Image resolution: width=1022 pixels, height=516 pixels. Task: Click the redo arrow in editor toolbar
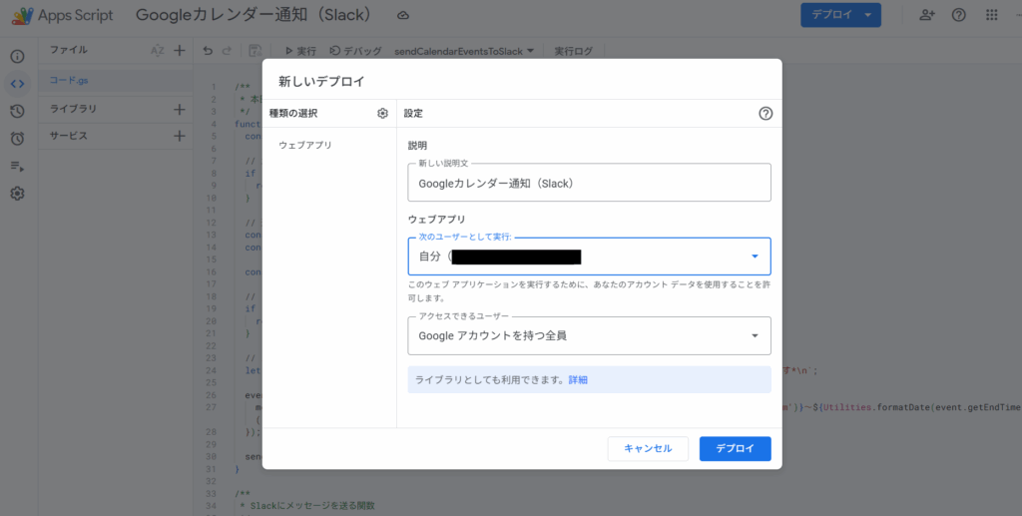pyautogui.click(x=227, y=51)
